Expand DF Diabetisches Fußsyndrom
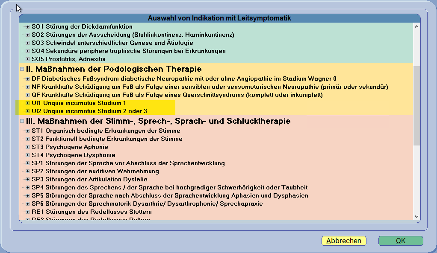437x253 pixels. pyautogui.click(x=27, y=79)
